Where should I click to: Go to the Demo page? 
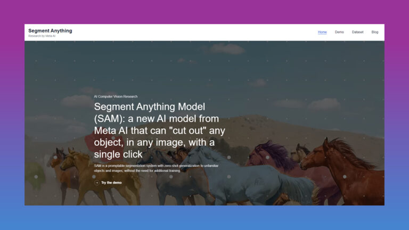[x=339, y=32]
